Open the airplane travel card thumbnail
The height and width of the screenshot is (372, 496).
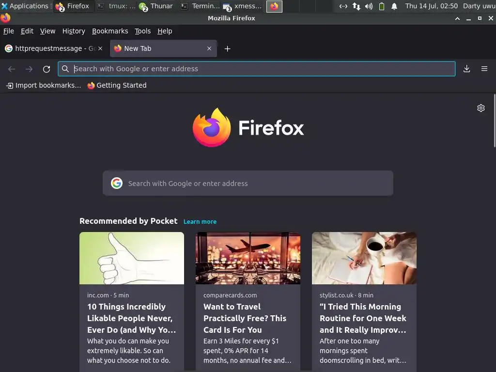coord(248,258)
